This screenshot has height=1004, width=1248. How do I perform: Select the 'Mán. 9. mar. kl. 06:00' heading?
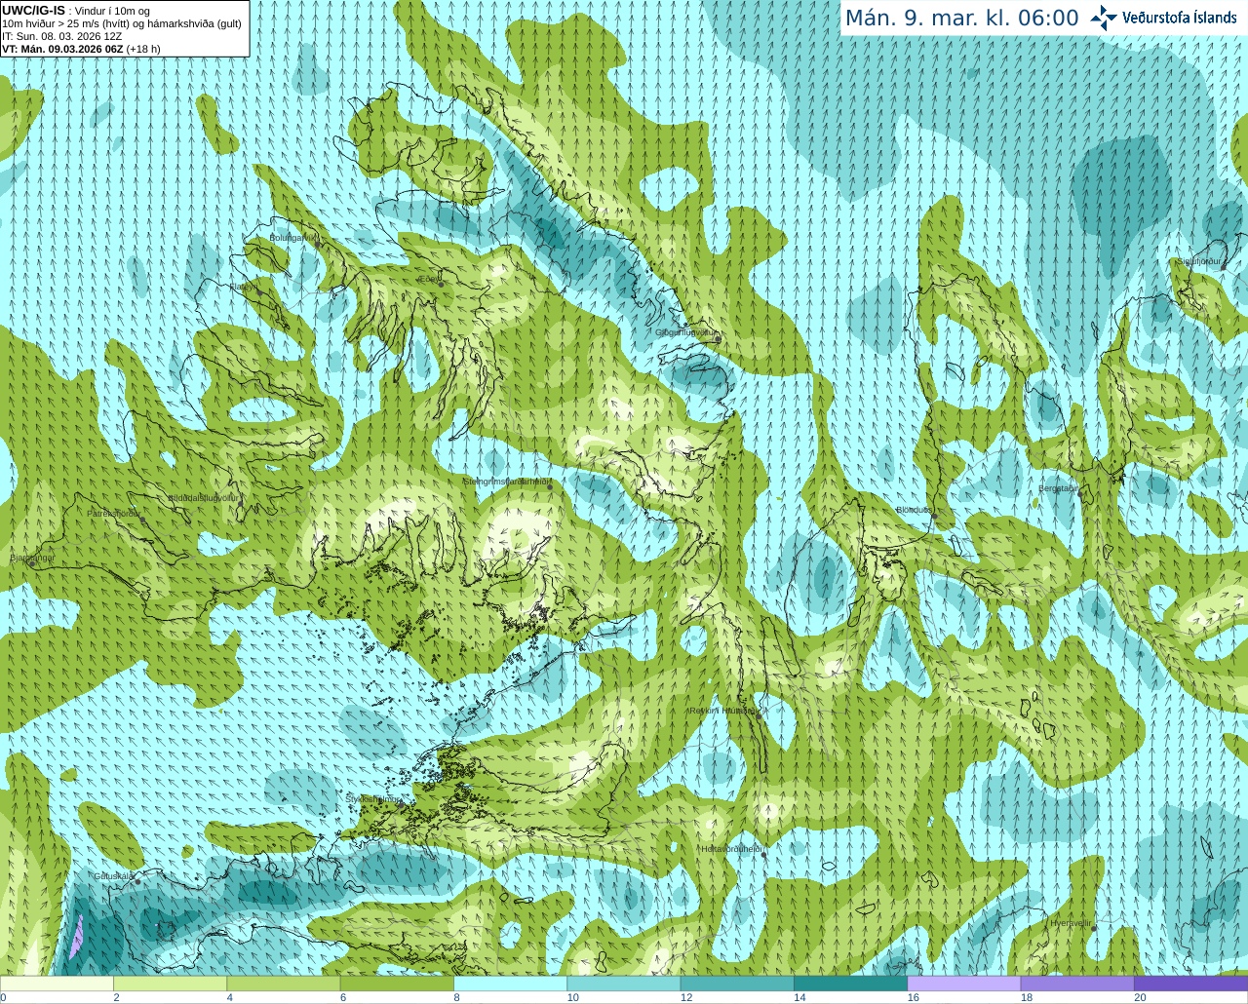pos(961,19)
